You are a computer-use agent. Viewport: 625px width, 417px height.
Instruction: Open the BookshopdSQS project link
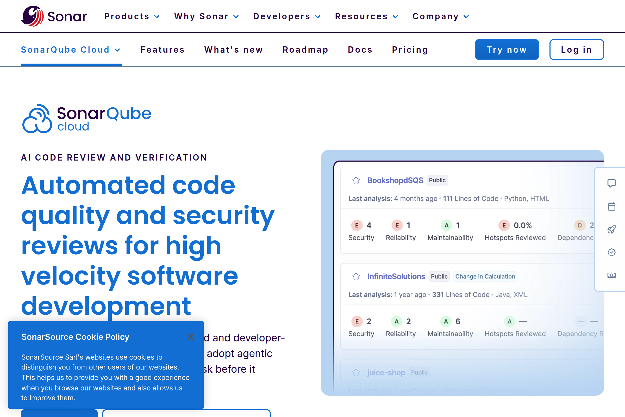point(395,180)
